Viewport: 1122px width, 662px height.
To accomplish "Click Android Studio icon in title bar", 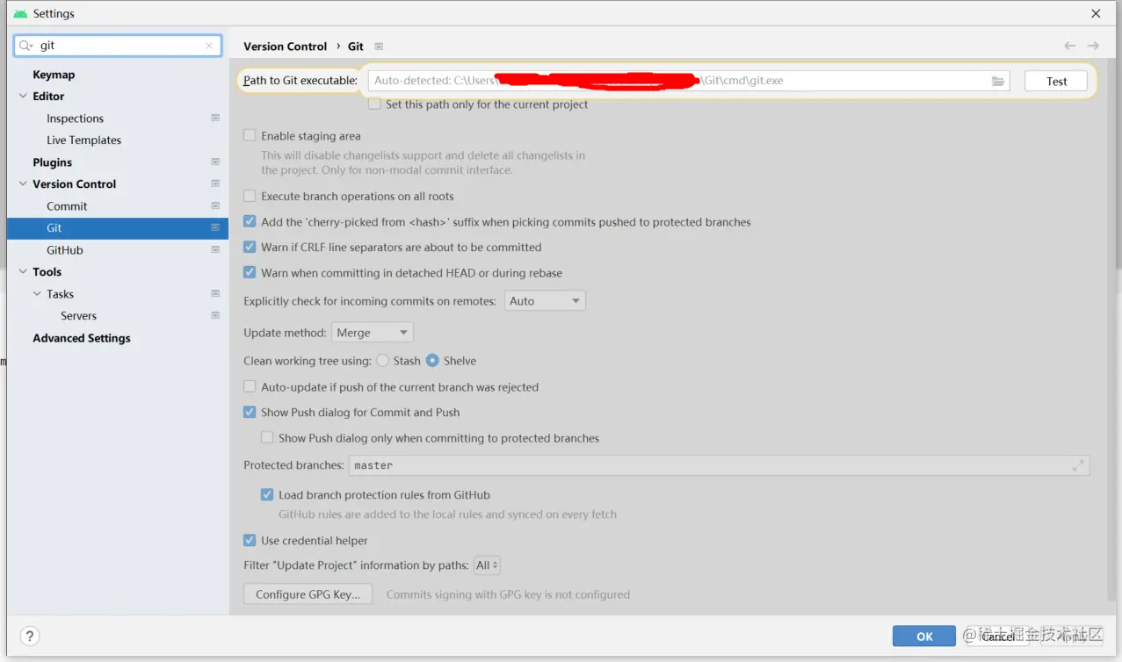I will click(x=20, y=14).
